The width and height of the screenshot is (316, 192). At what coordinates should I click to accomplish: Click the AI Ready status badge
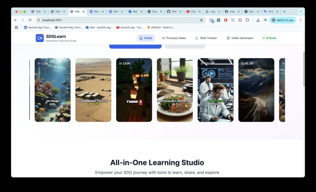point(269,38)
